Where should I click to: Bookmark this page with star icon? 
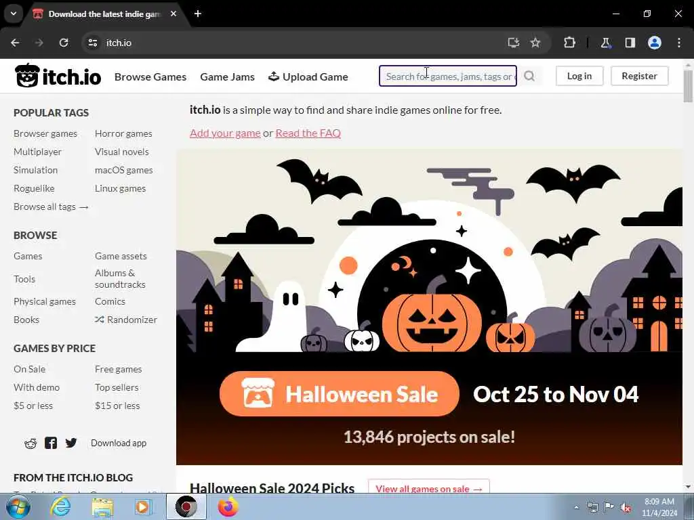click(535, 43)
